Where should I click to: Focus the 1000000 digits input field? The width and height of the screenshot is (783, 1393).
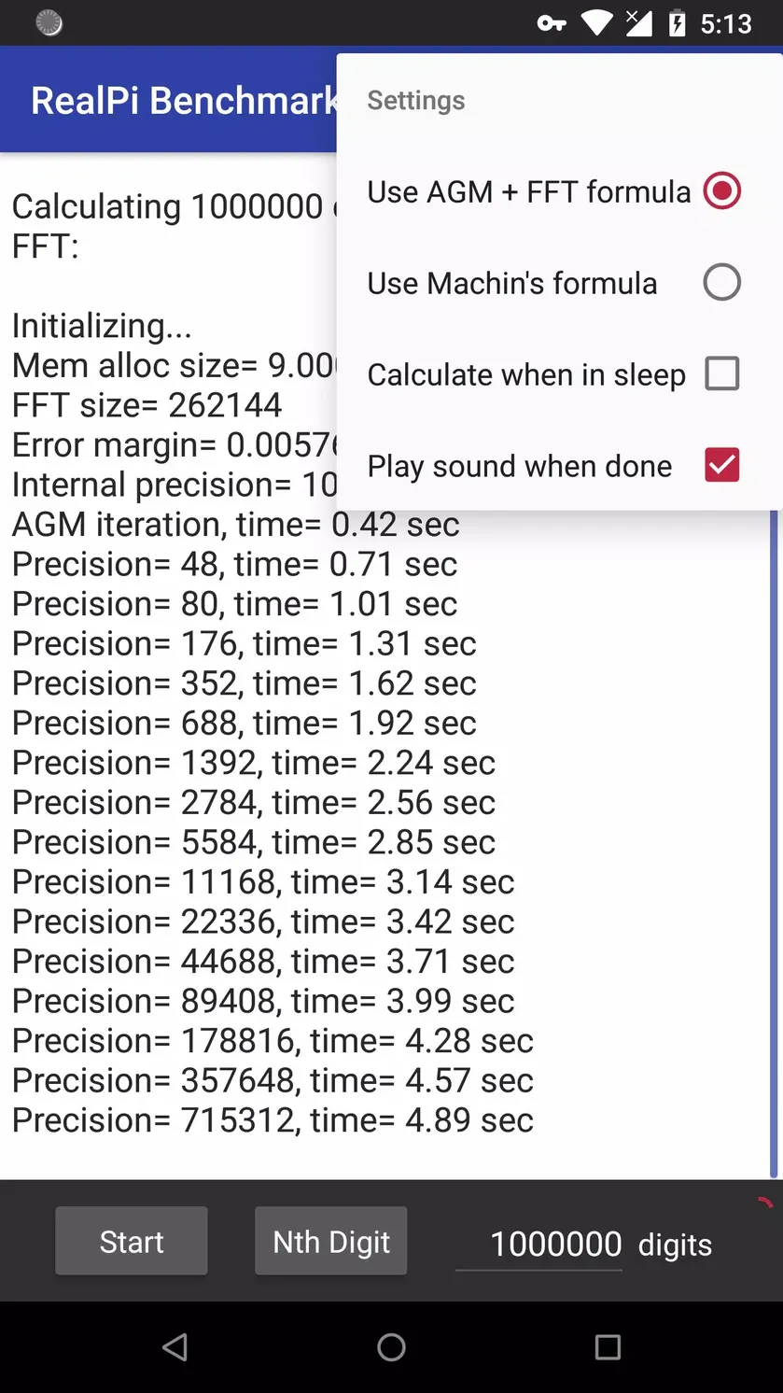pyautogui.click(x=538, y=1243)
